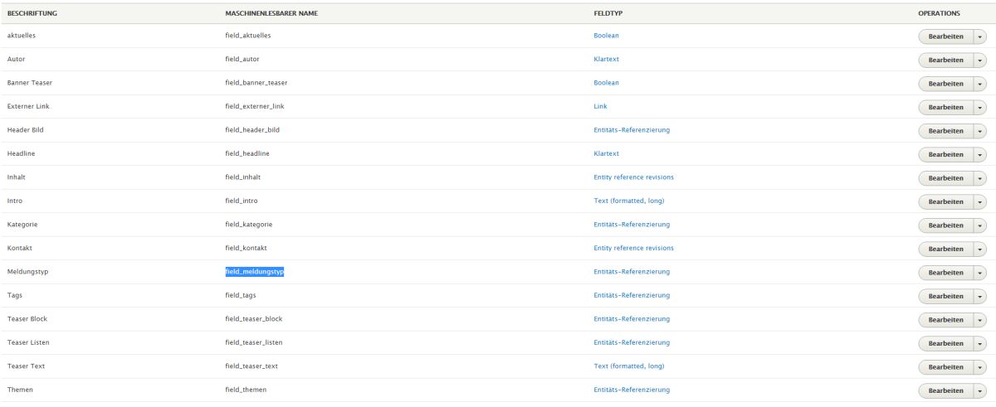The height and width of the screenshot is (407, 996).
Task: Open Entitäts-Referenzierung link for Teaser Block
Action: pyautogui.click(x=632, y=319)
